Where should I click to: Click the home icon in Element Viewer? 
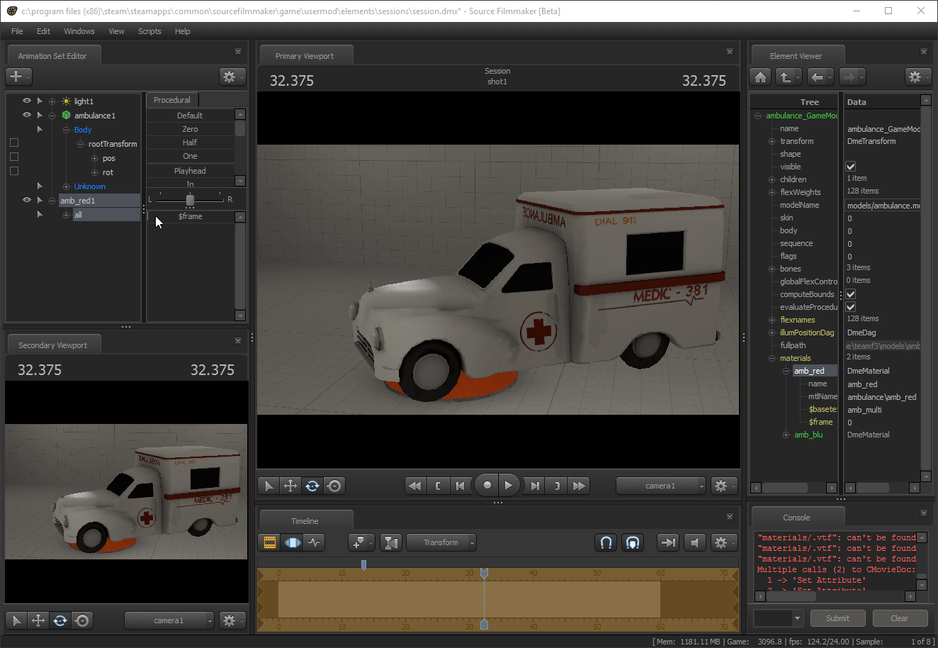point(761,77)
